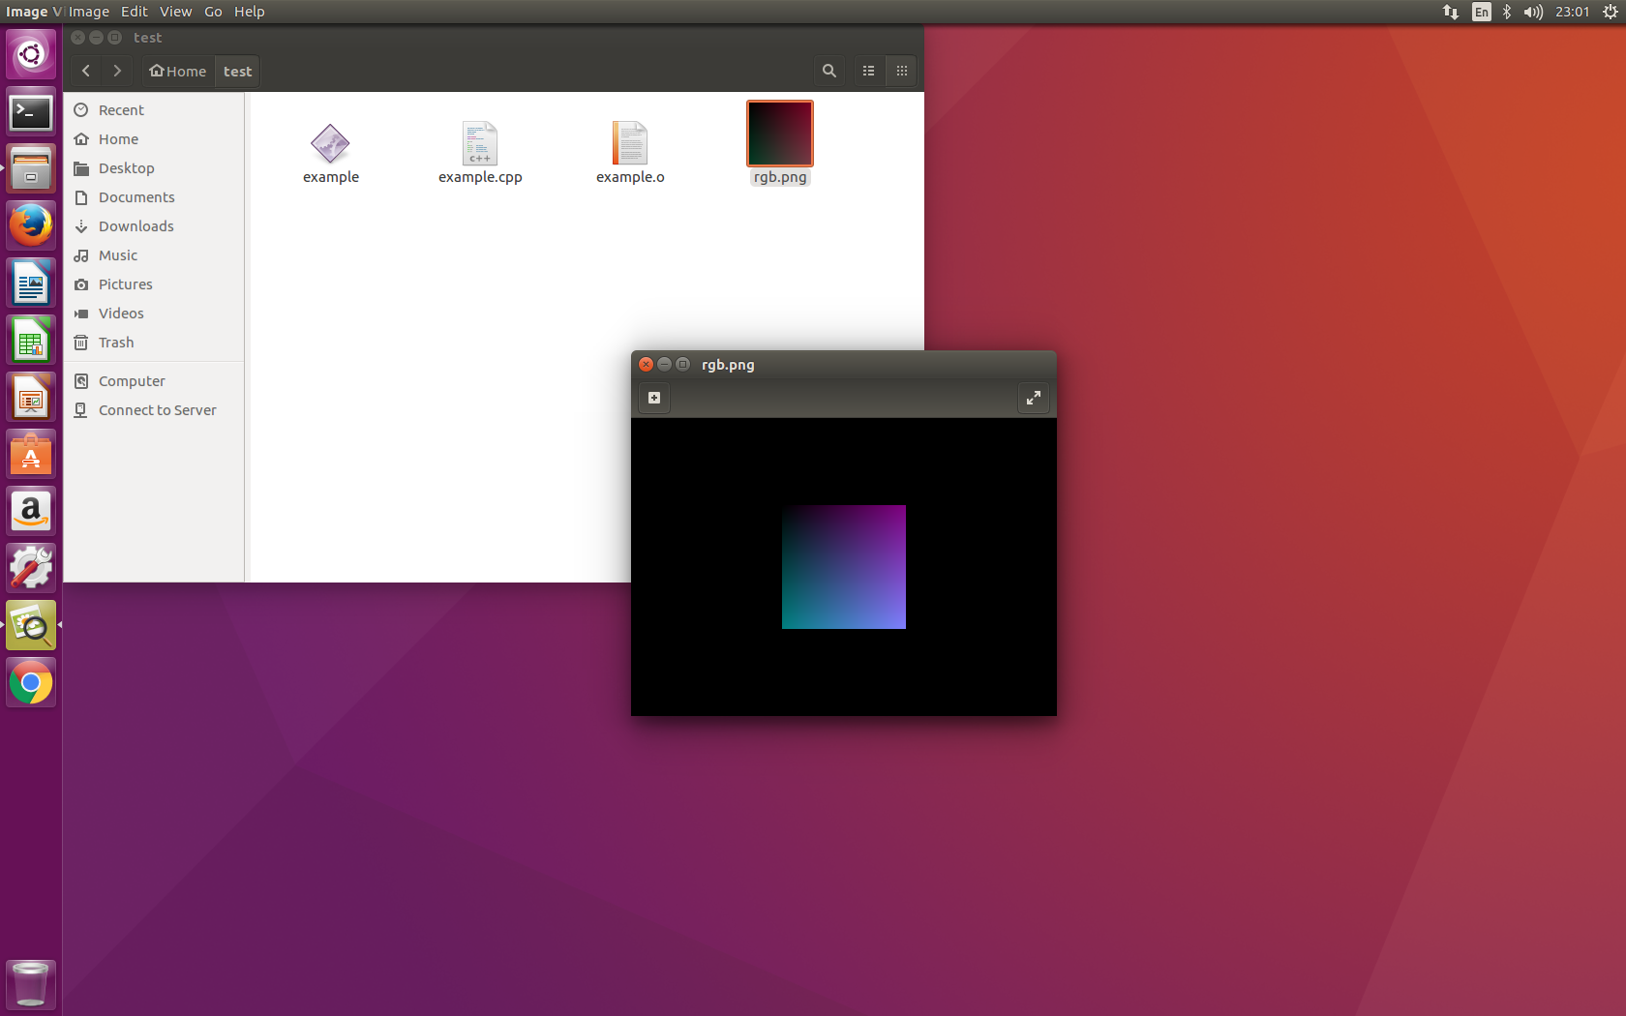1626x1016 pixels.
Task: Open the Trash from the dock
Action: pos(31,984)
